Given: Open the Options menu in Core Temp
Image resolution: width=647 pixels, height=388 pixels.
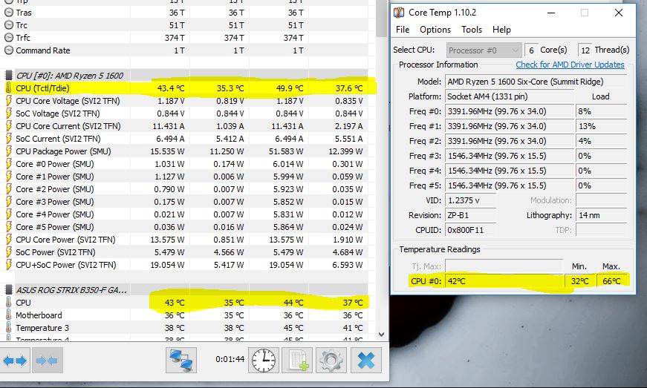Looking at the screenshot, I should [x=435, y=30].
